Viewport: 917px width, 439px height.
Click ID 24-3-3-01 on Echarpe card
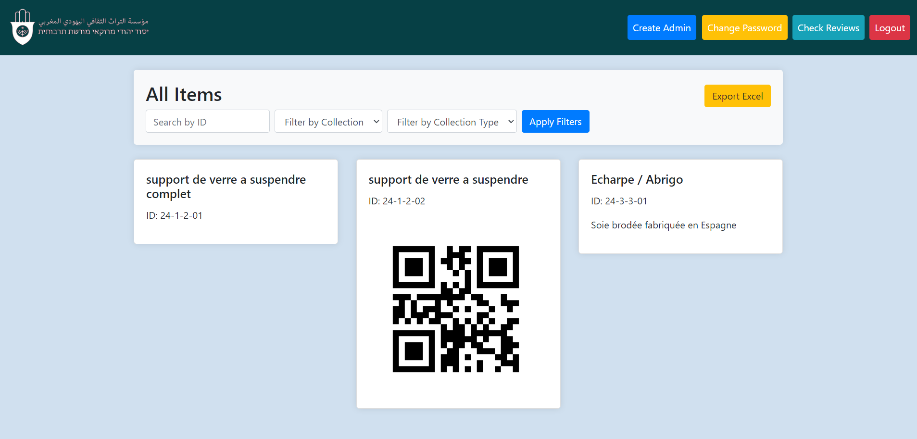(619, 201)
